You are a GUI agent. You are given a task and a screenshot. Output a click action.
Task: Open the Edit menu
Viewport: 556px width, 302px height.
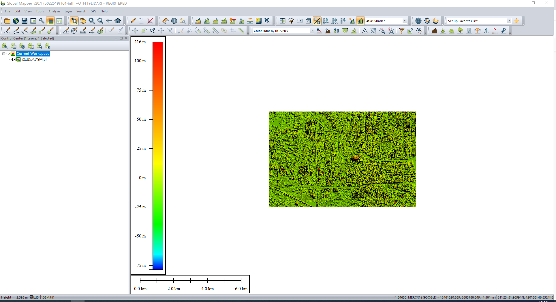pos(17,11)
